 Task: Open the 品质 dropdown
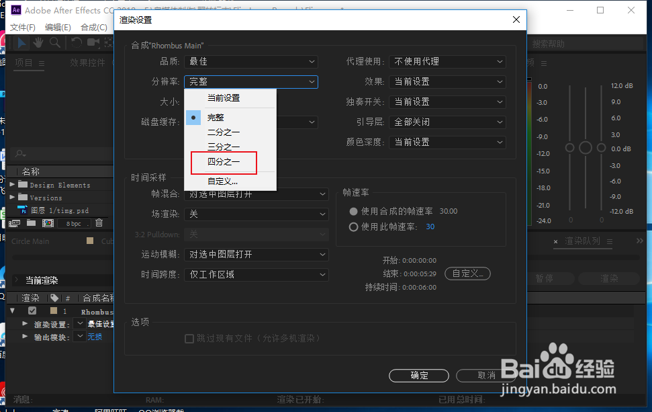coord(251,62)
